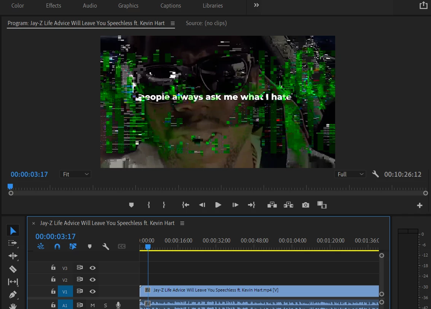
Task: Open timeline display settings wrench
Action: click(106, 246)
